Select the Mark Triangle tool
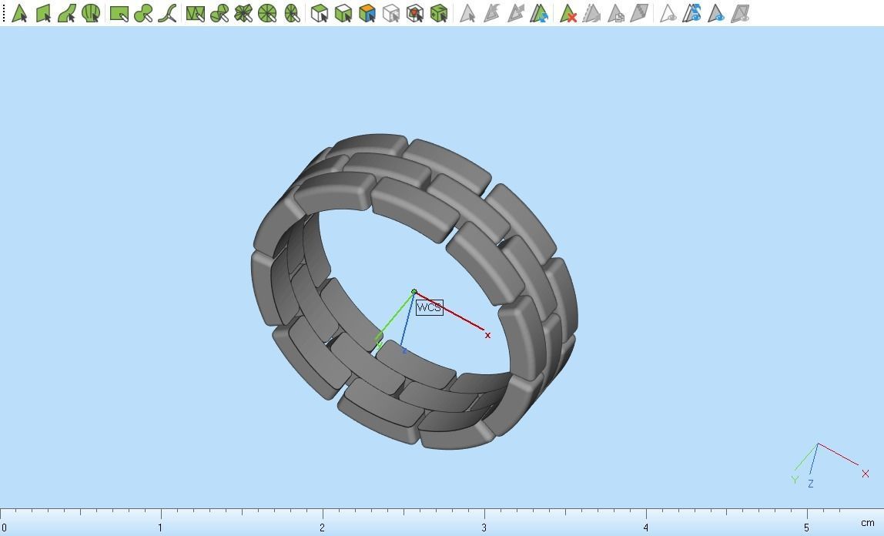This screenshot has height=536, width=884. [x=19, y=13]
